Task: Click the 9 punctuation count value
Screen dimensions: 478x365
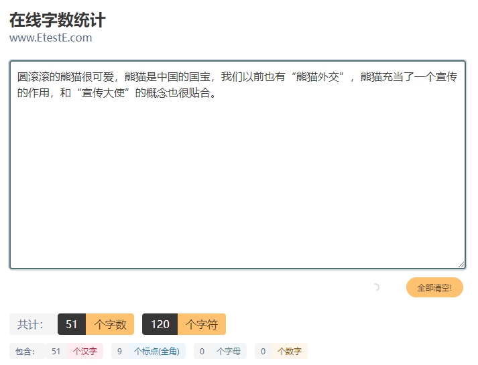Action: click(119, 352)
